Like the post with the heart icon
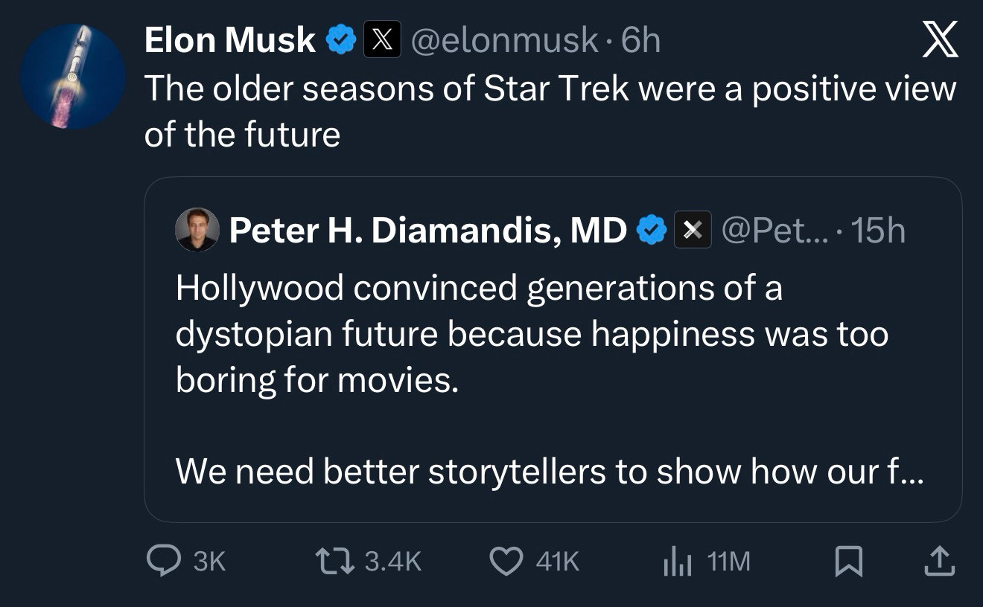983x607 pixels. (x=507, y=562)
